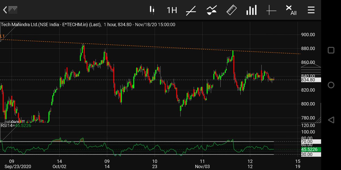Adjust the RSI 70 overbought level line
The width and height of the screenshot is (341, 170).
tap(308, 141)
